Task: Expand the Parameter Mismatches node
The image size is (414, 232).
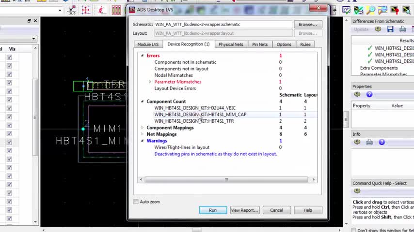Action: 150,82
